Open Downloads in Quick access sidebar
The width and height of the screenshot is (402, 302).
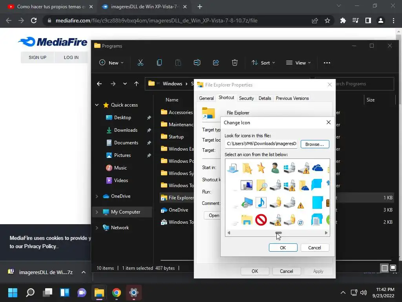pyautogui.click(x=125, y=130)
